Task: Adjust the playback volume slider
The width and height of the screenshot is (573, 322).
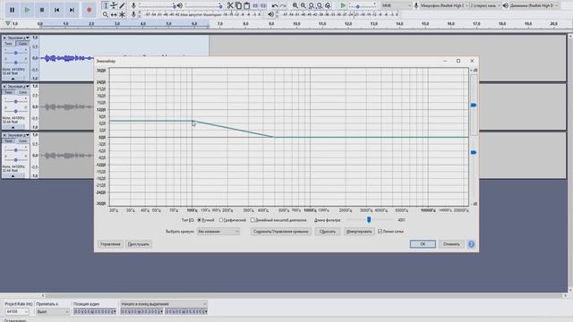Action: pyautogui.click(x=203, y=5)
